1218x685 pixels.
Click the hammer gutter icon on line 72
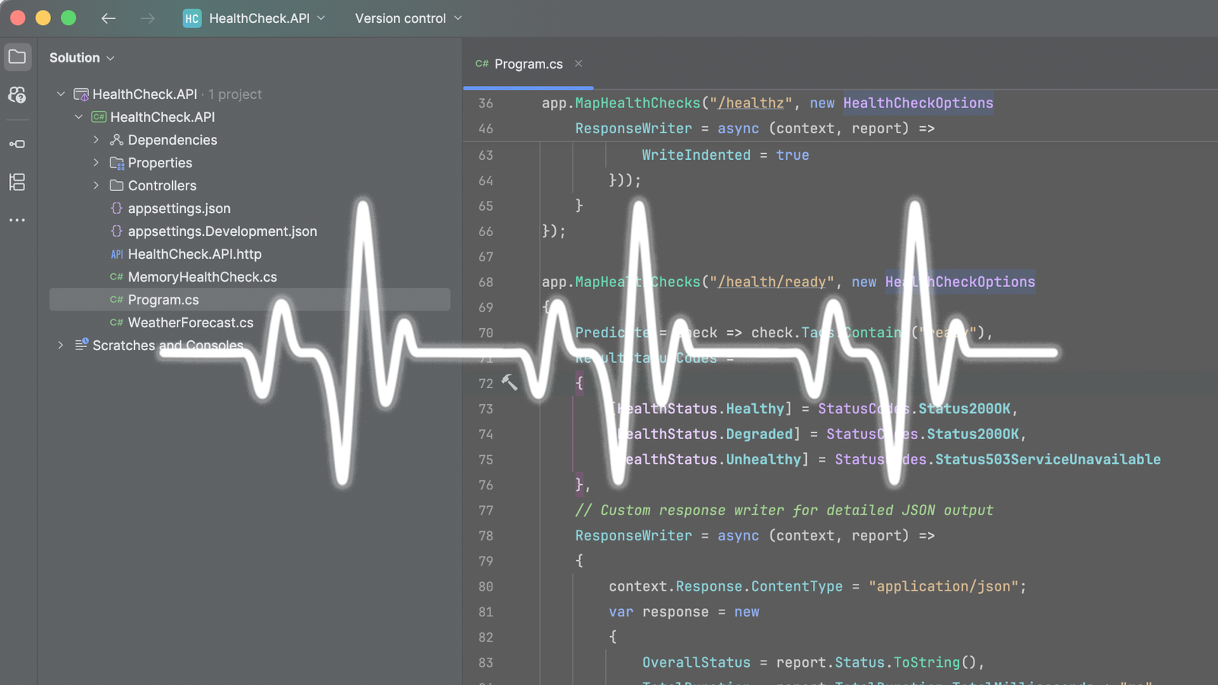[509, 383]
